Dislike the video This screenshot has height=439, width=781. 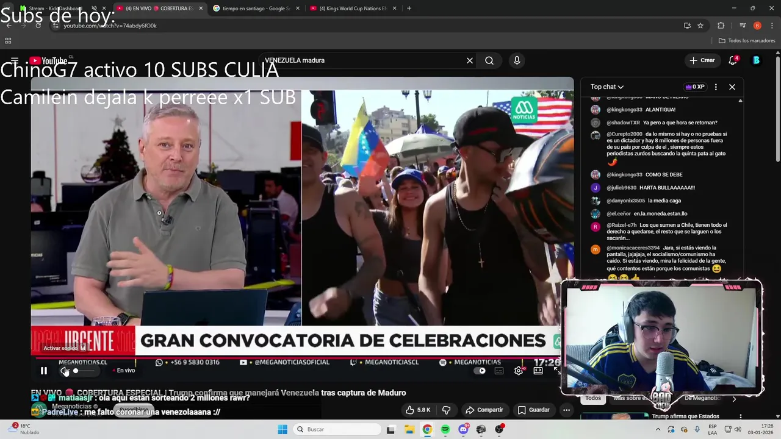click(446, 410)
